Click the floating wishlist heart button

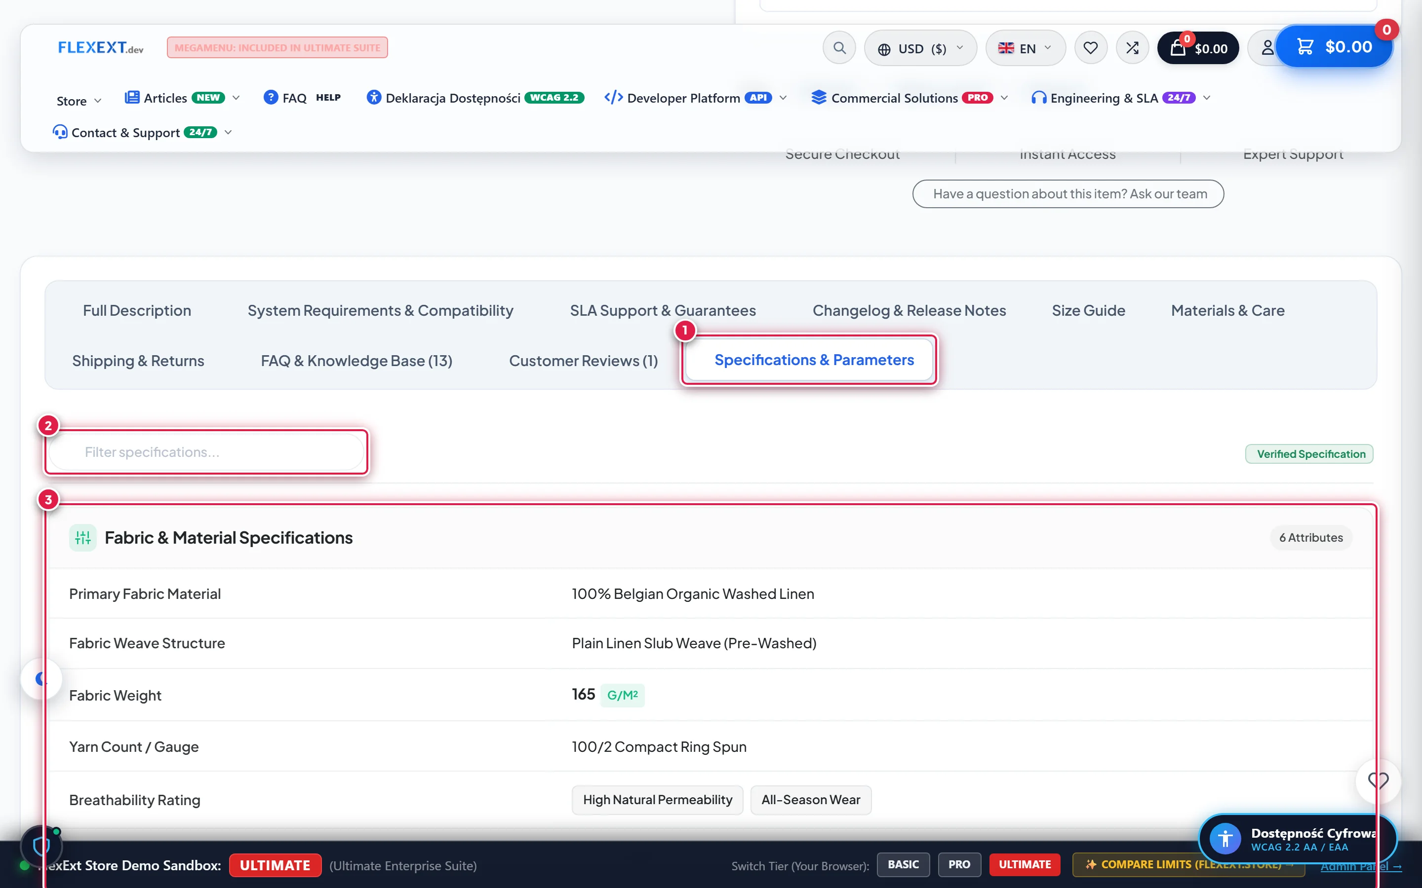click(1378, 780)
